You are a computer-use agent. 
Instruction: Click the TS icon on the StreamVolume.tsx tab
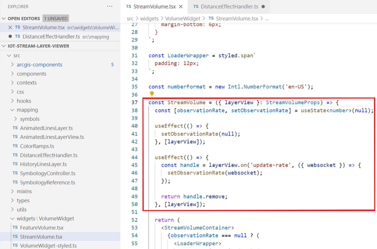[129, 6]
